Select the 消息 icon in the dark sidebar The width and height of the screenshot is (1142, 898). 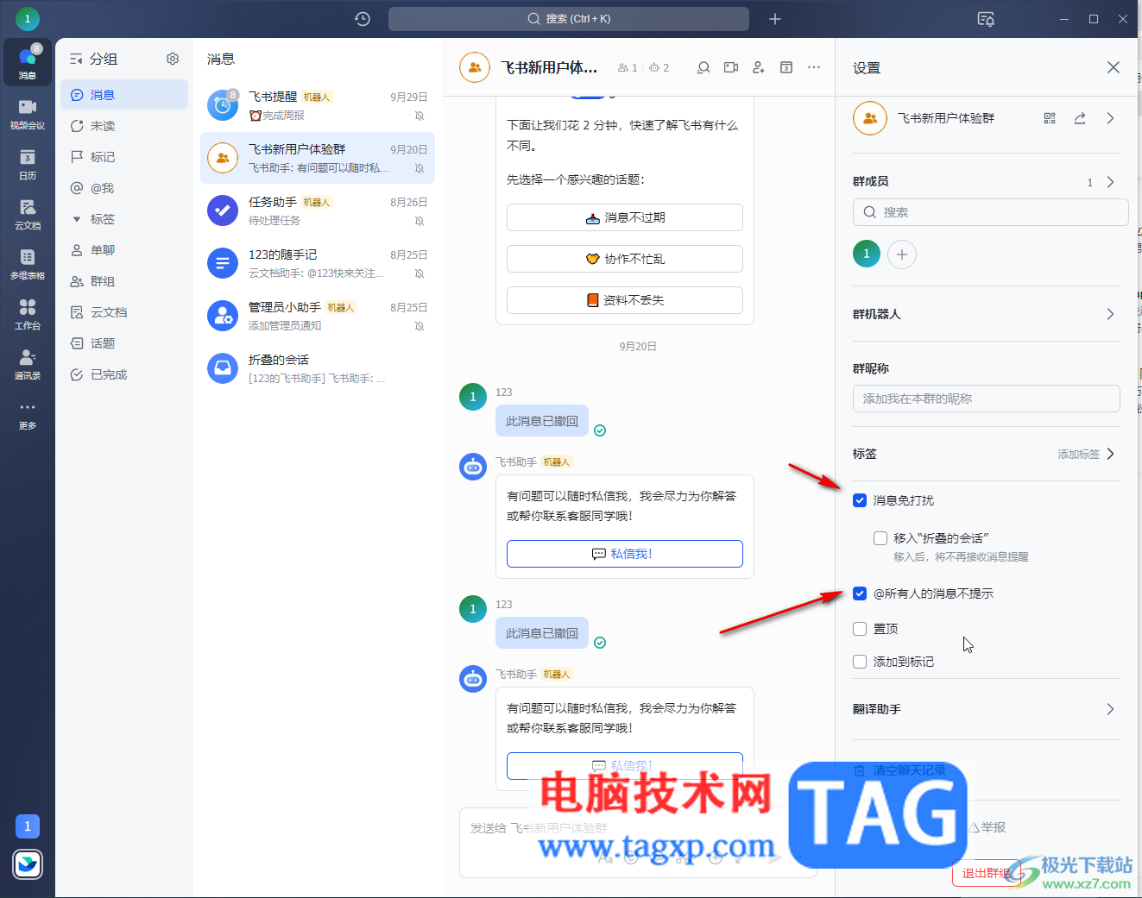(28, 63)
